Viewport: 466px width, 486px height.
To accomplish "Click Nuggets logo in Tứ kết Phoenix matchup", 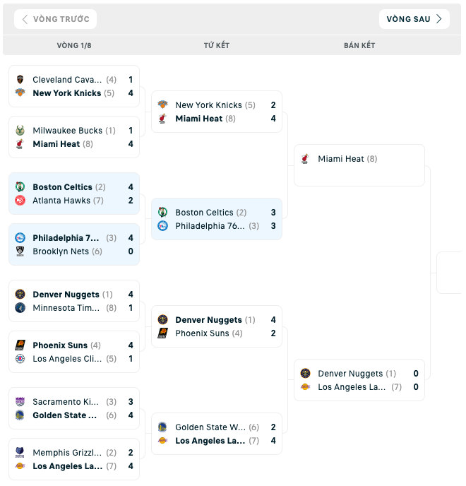I will (162, 319).
